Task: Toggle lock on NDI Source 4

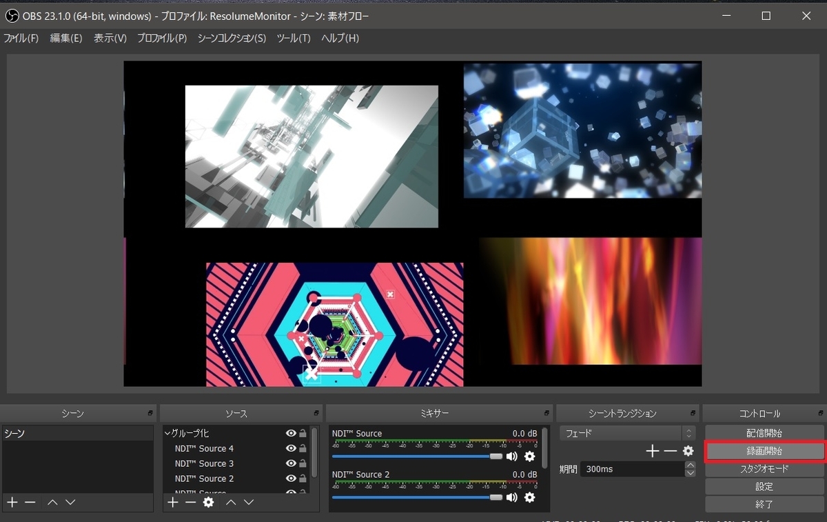Action: 303,448
